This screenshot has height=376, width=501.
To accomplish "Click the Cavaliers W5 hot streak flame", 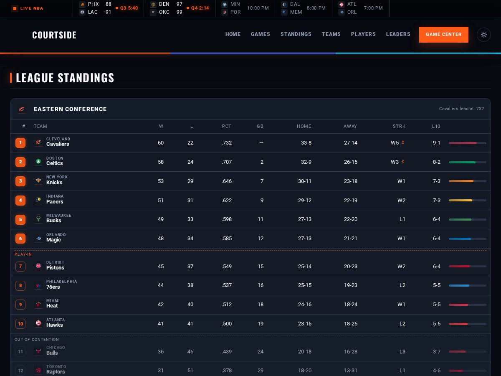I will 403,142.
